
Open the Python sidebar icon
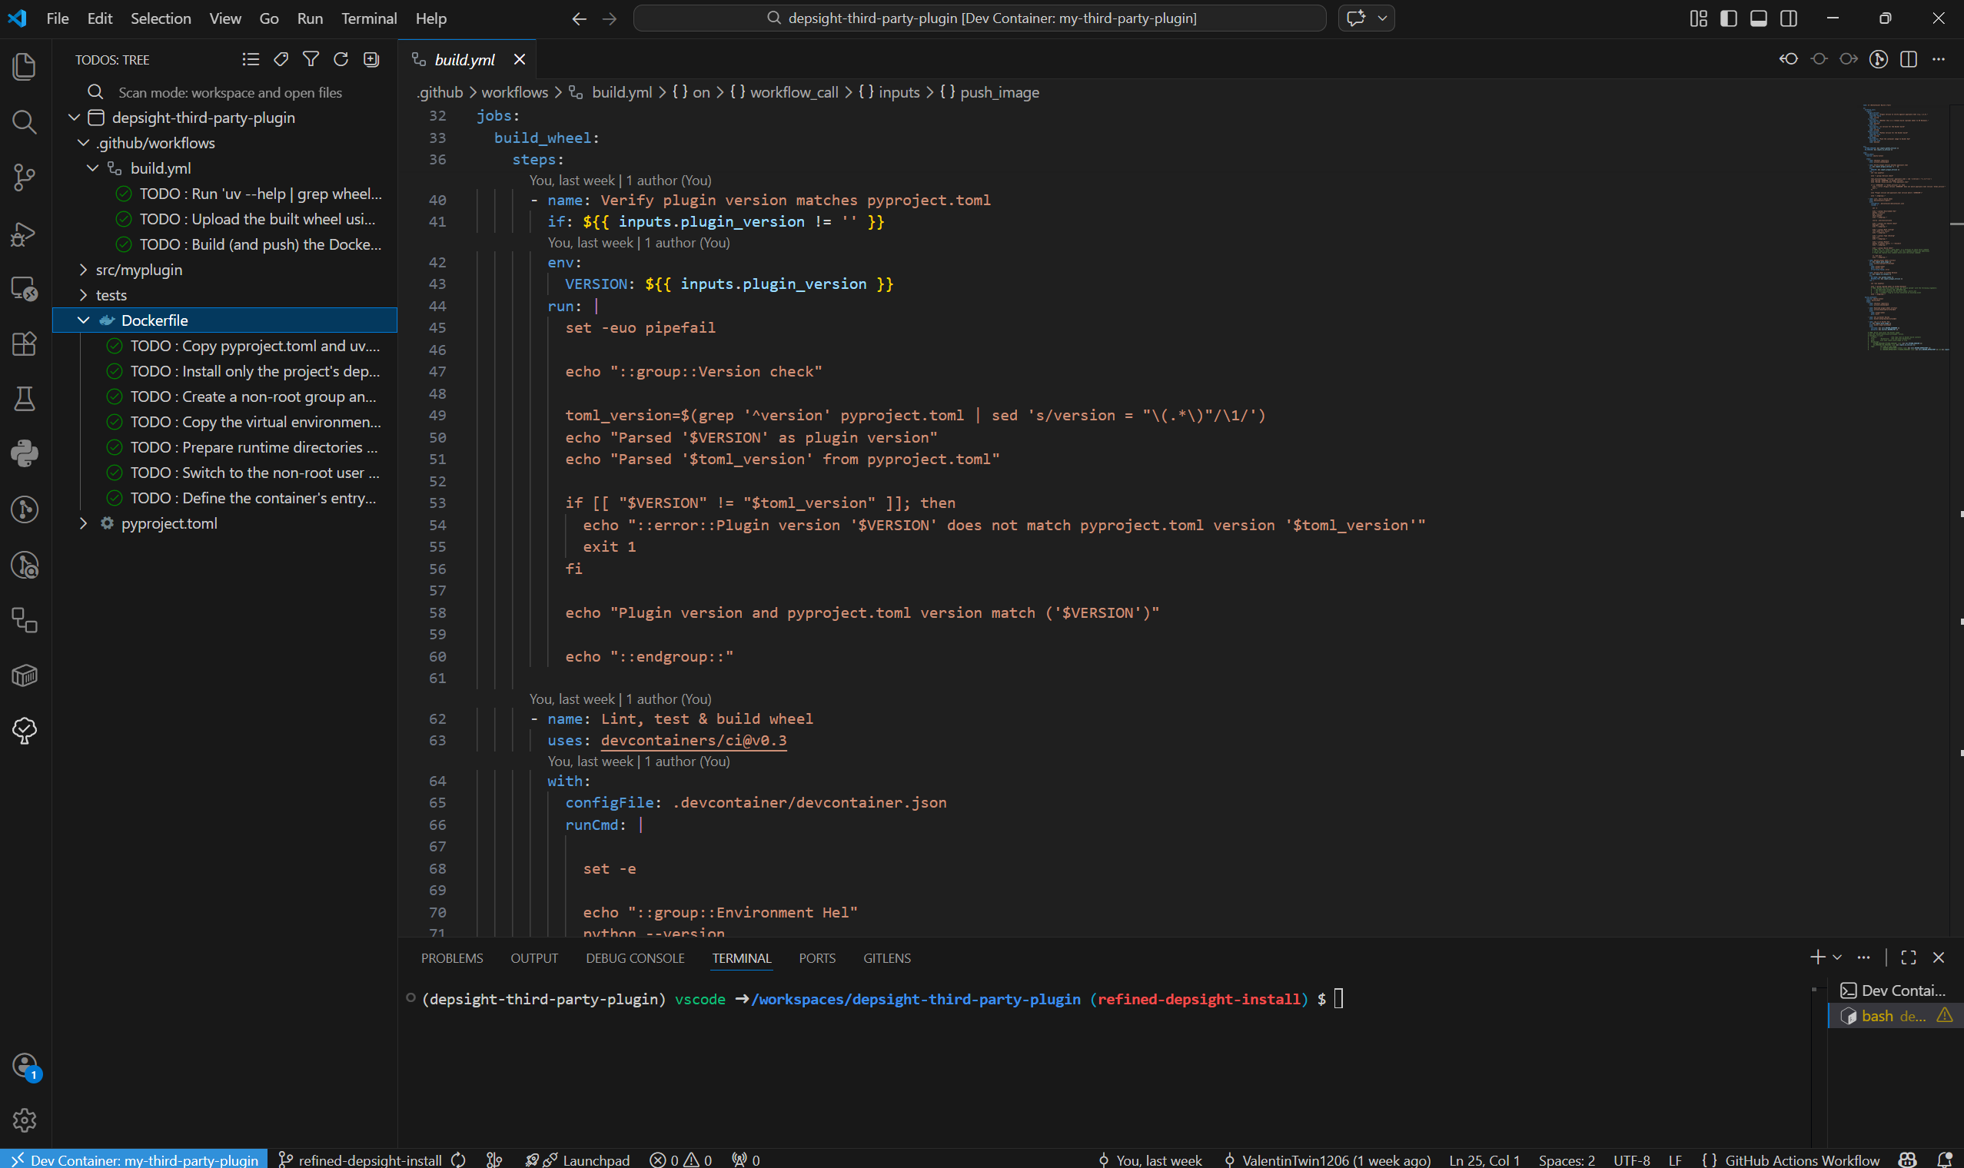[25, 453]
